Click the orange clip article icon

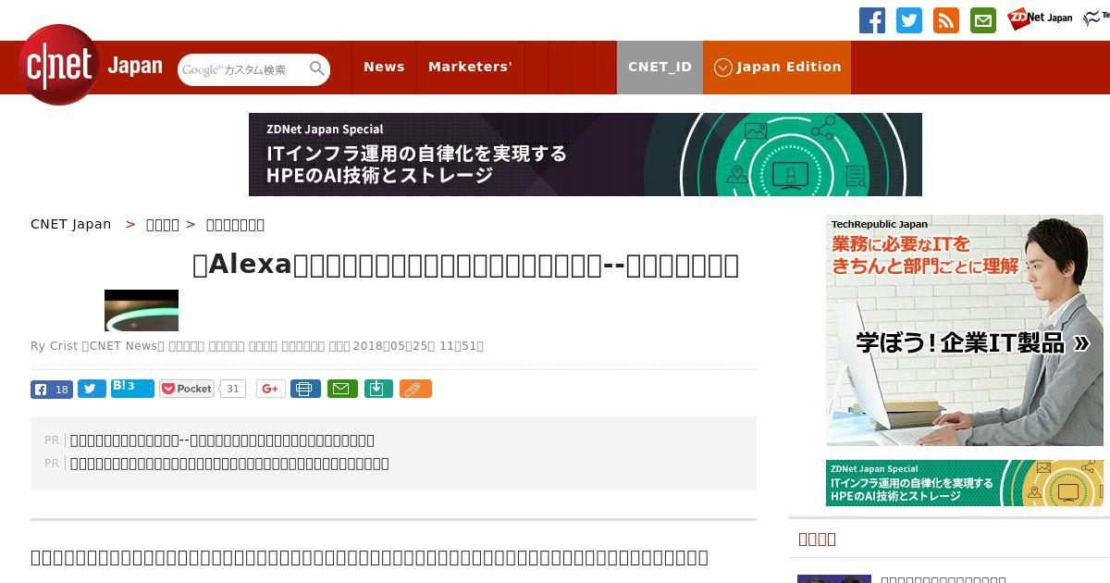coord(415,389)
